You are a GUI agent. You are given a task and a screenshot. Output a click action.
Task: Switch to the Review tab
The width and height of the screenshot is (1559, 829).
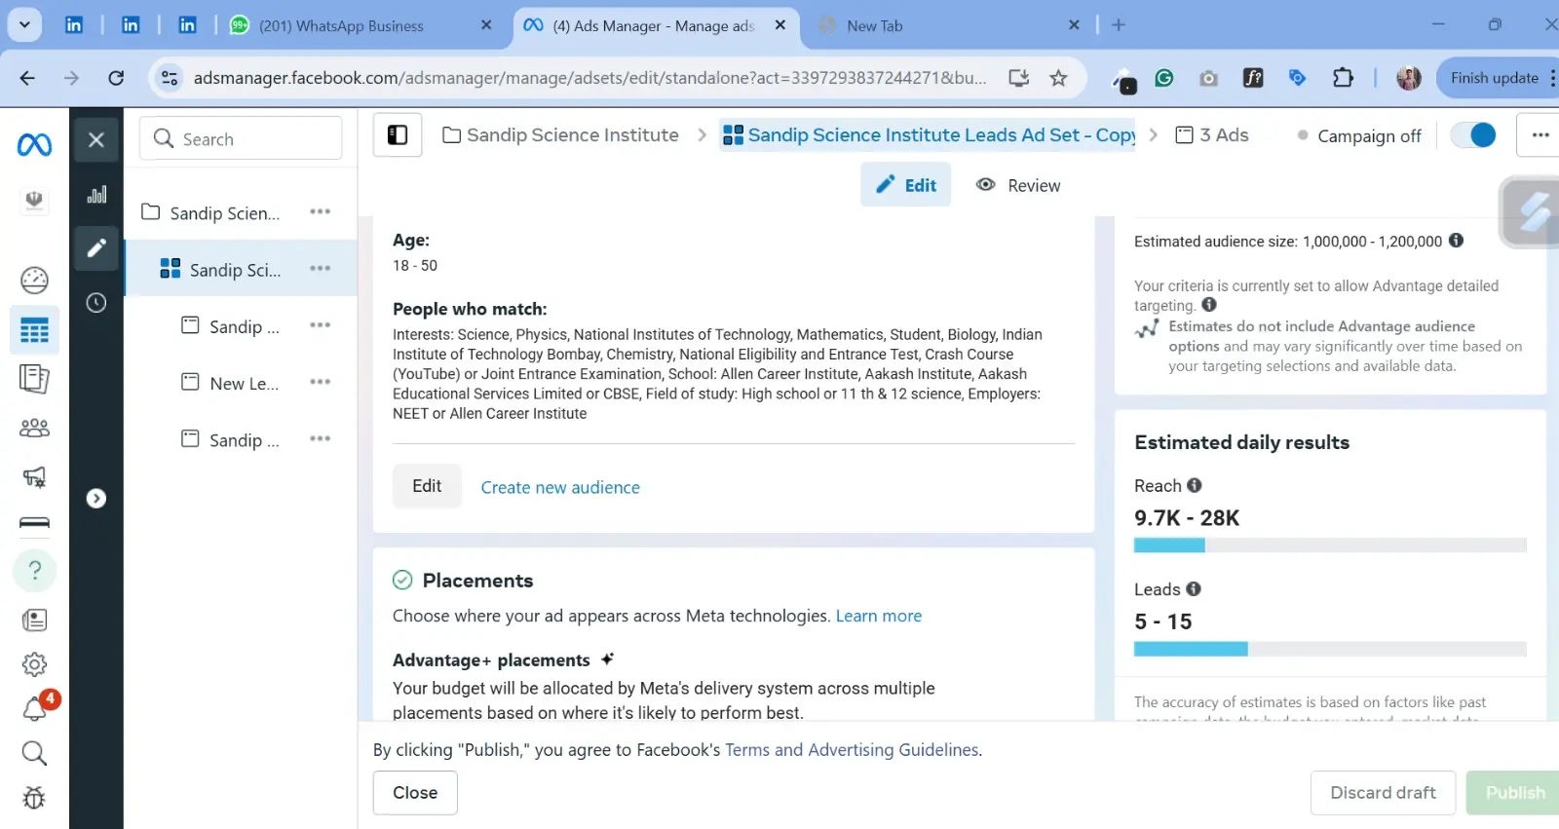click(1018, 185)
